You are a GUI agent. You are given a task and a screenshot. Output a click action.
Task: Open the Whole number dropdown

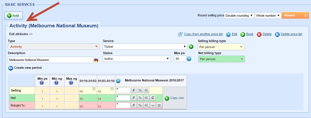pos(268,16)
